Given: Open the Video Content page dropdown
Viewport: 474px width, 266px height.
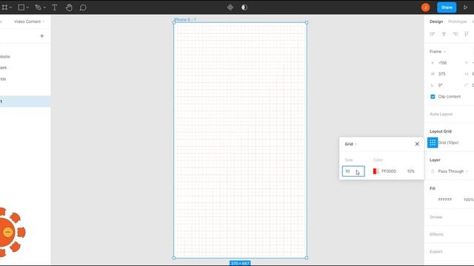Looking at the screenshot, I should (30, 21).
